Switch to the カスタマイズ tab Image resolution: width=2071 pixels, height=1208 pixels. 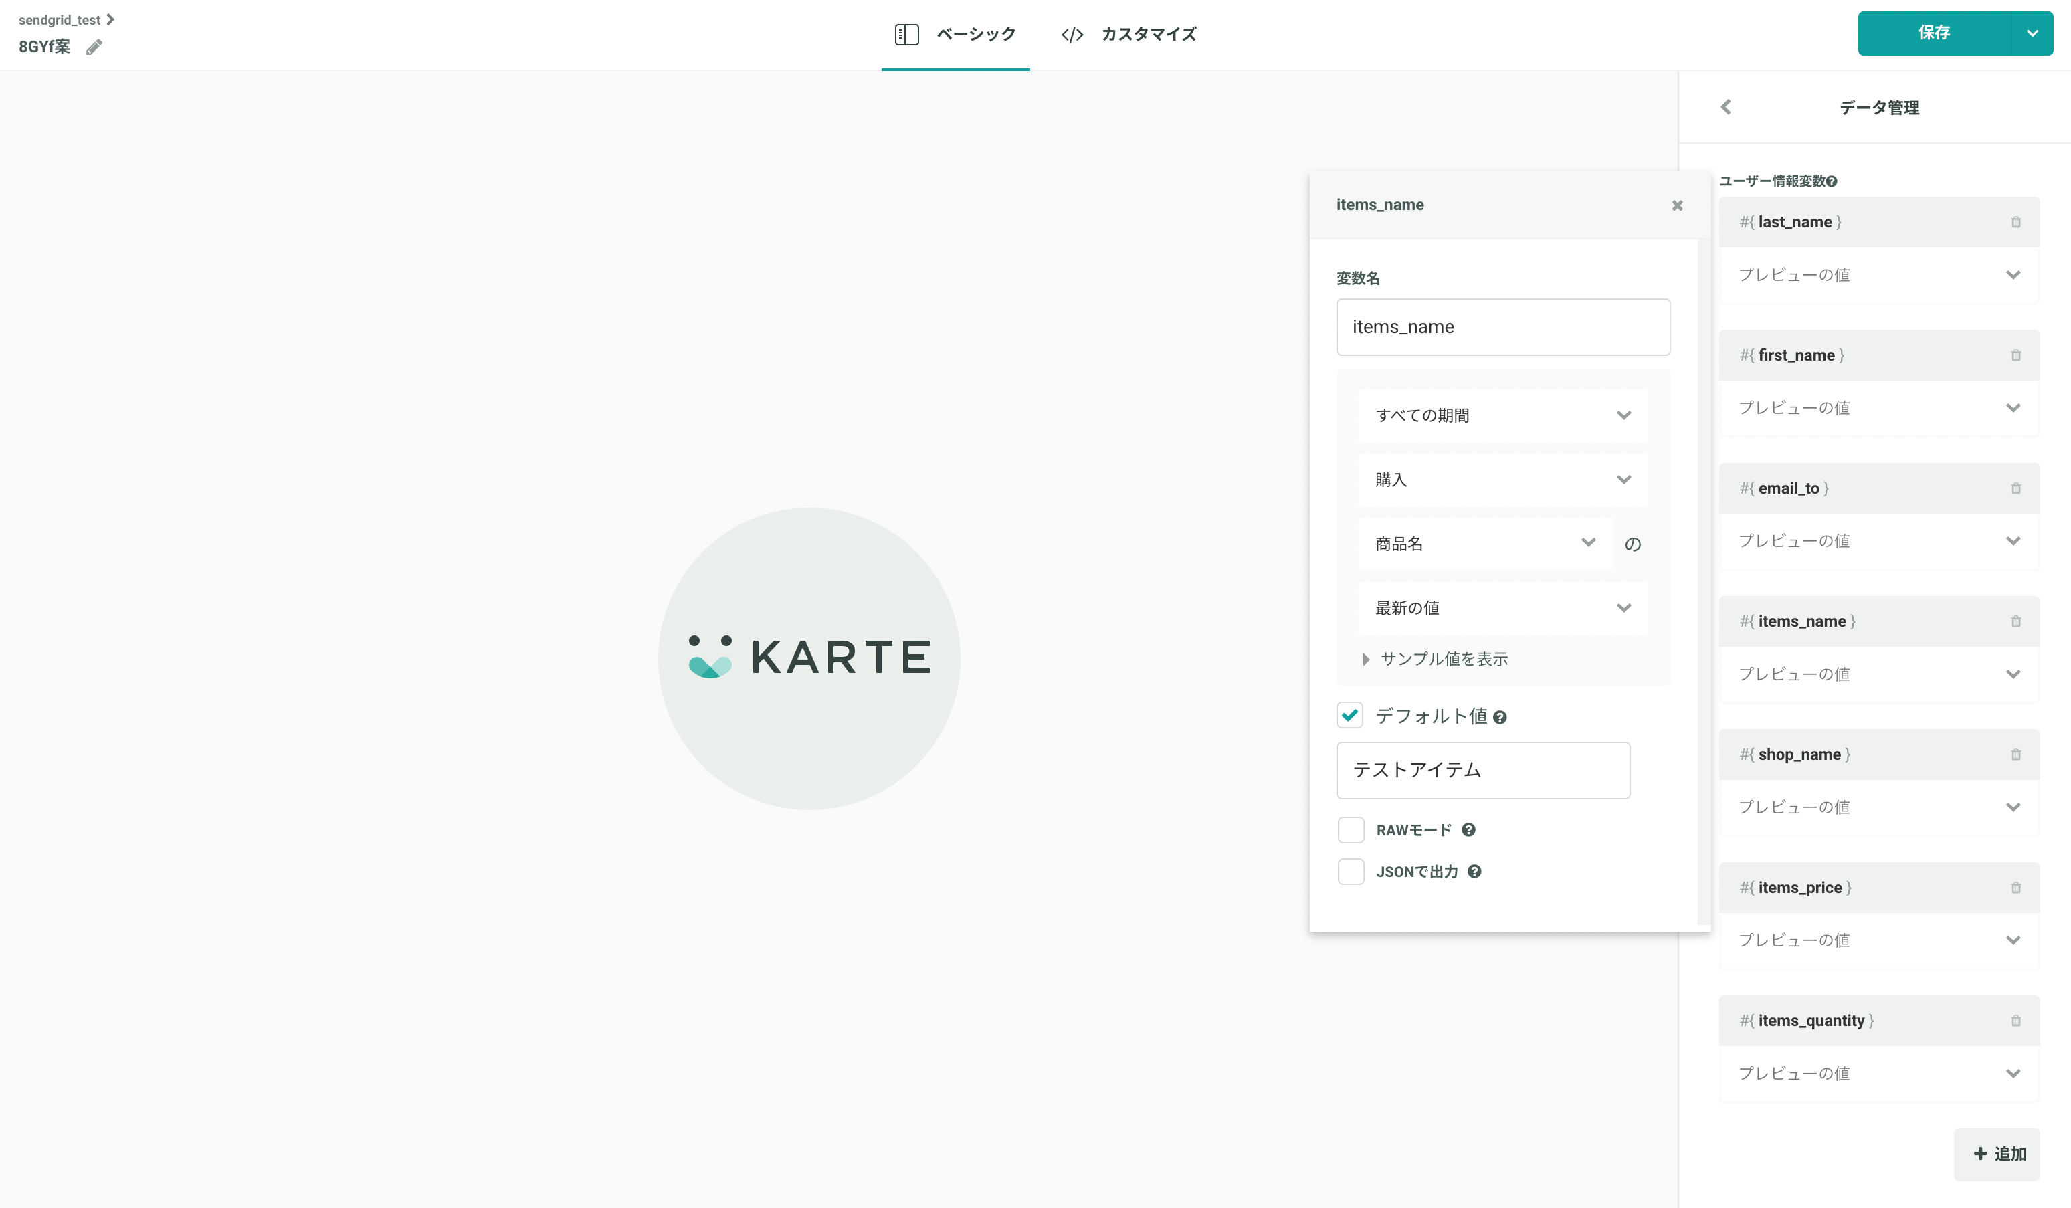pyautogui.click(x=1128, y=35)
